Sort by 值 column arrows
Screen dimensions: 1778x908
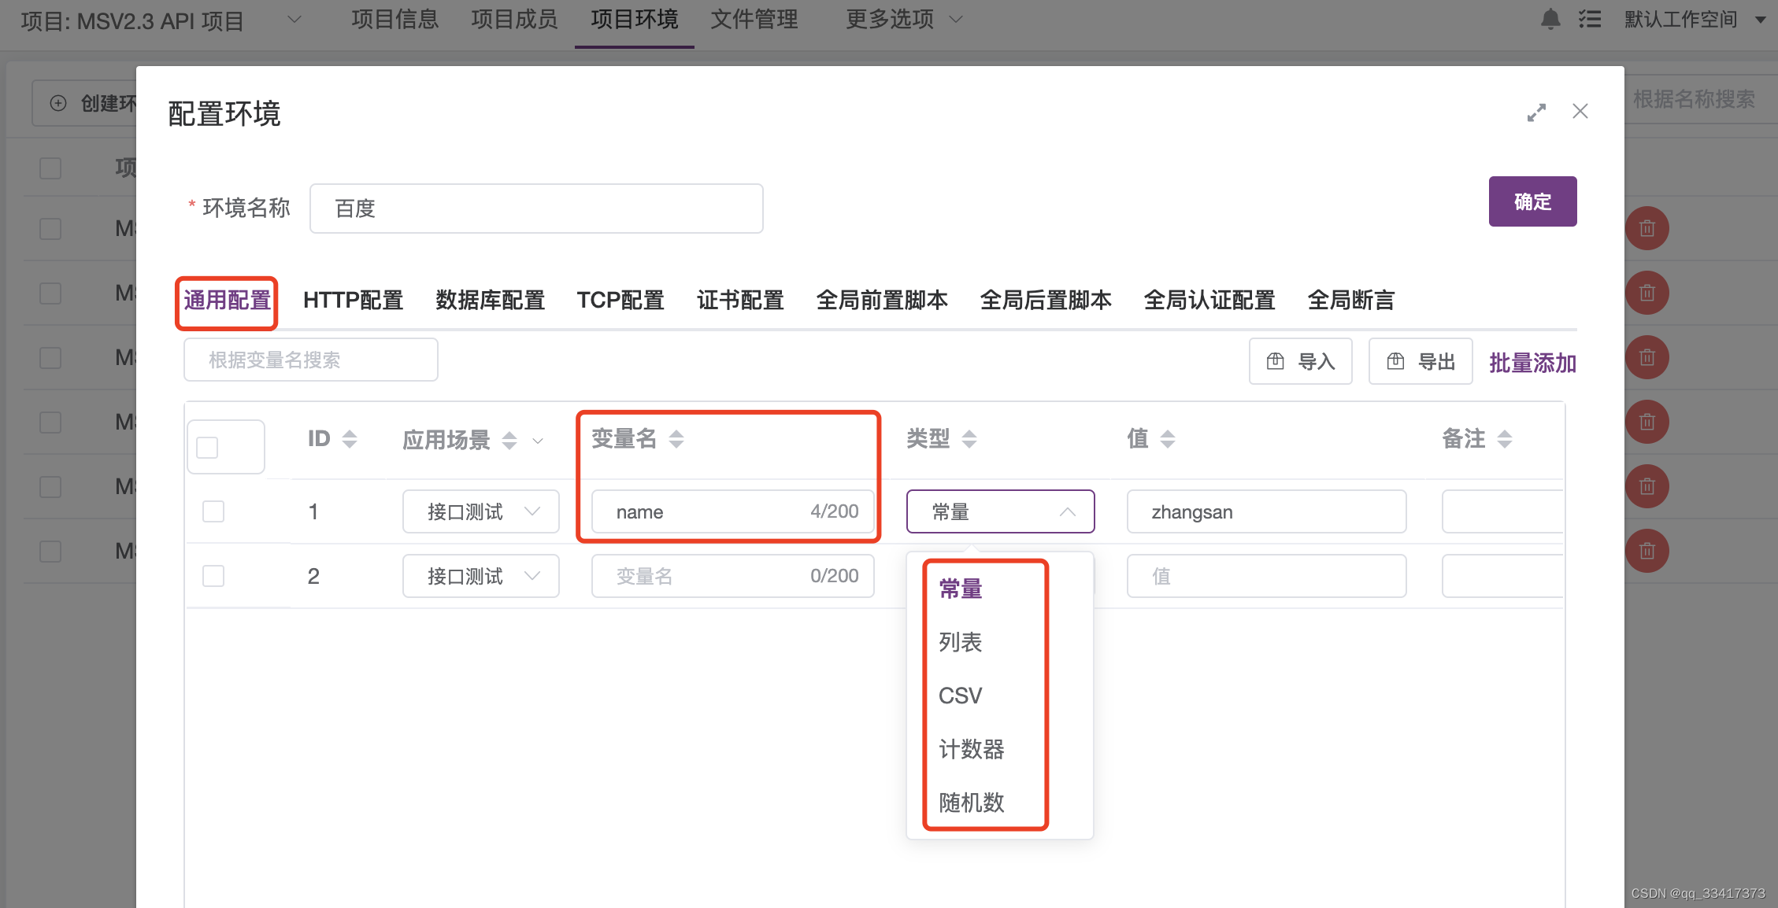click(1168, 439)
